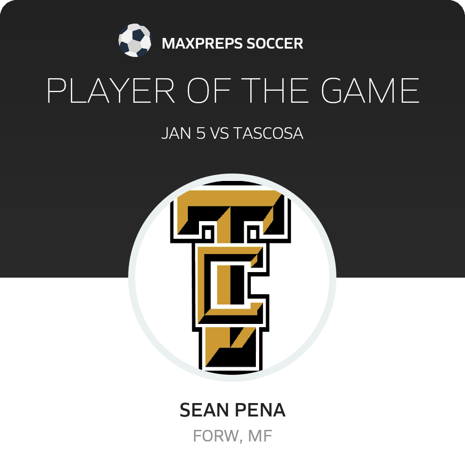Click the JAN 5 date text
The height and width of the screenshot is (472, 465).
coord(183,133)
